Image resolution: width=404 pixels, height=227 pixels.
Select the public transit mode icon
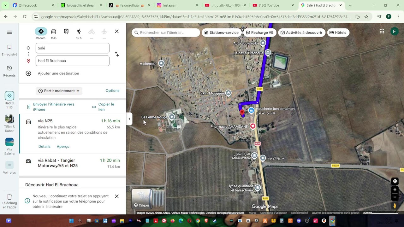point(66,32)
